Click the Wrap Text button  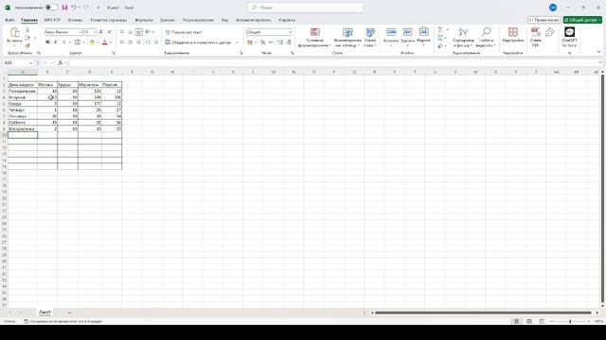click(184, 32)
